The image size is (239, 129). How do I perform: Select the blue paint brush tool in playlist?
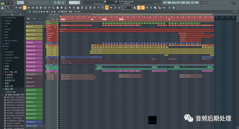[36, 12]
